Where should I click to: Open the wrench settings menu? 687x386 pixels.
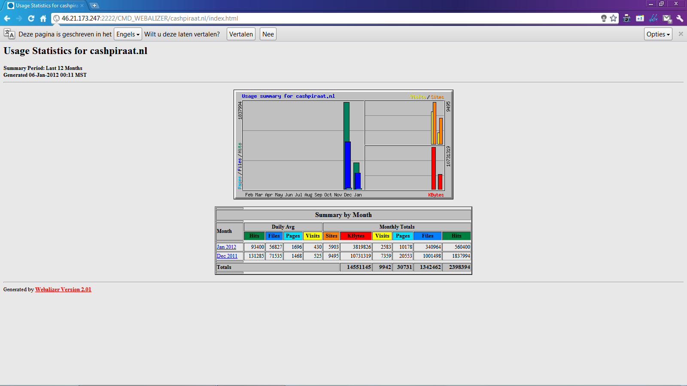point(680,18)
